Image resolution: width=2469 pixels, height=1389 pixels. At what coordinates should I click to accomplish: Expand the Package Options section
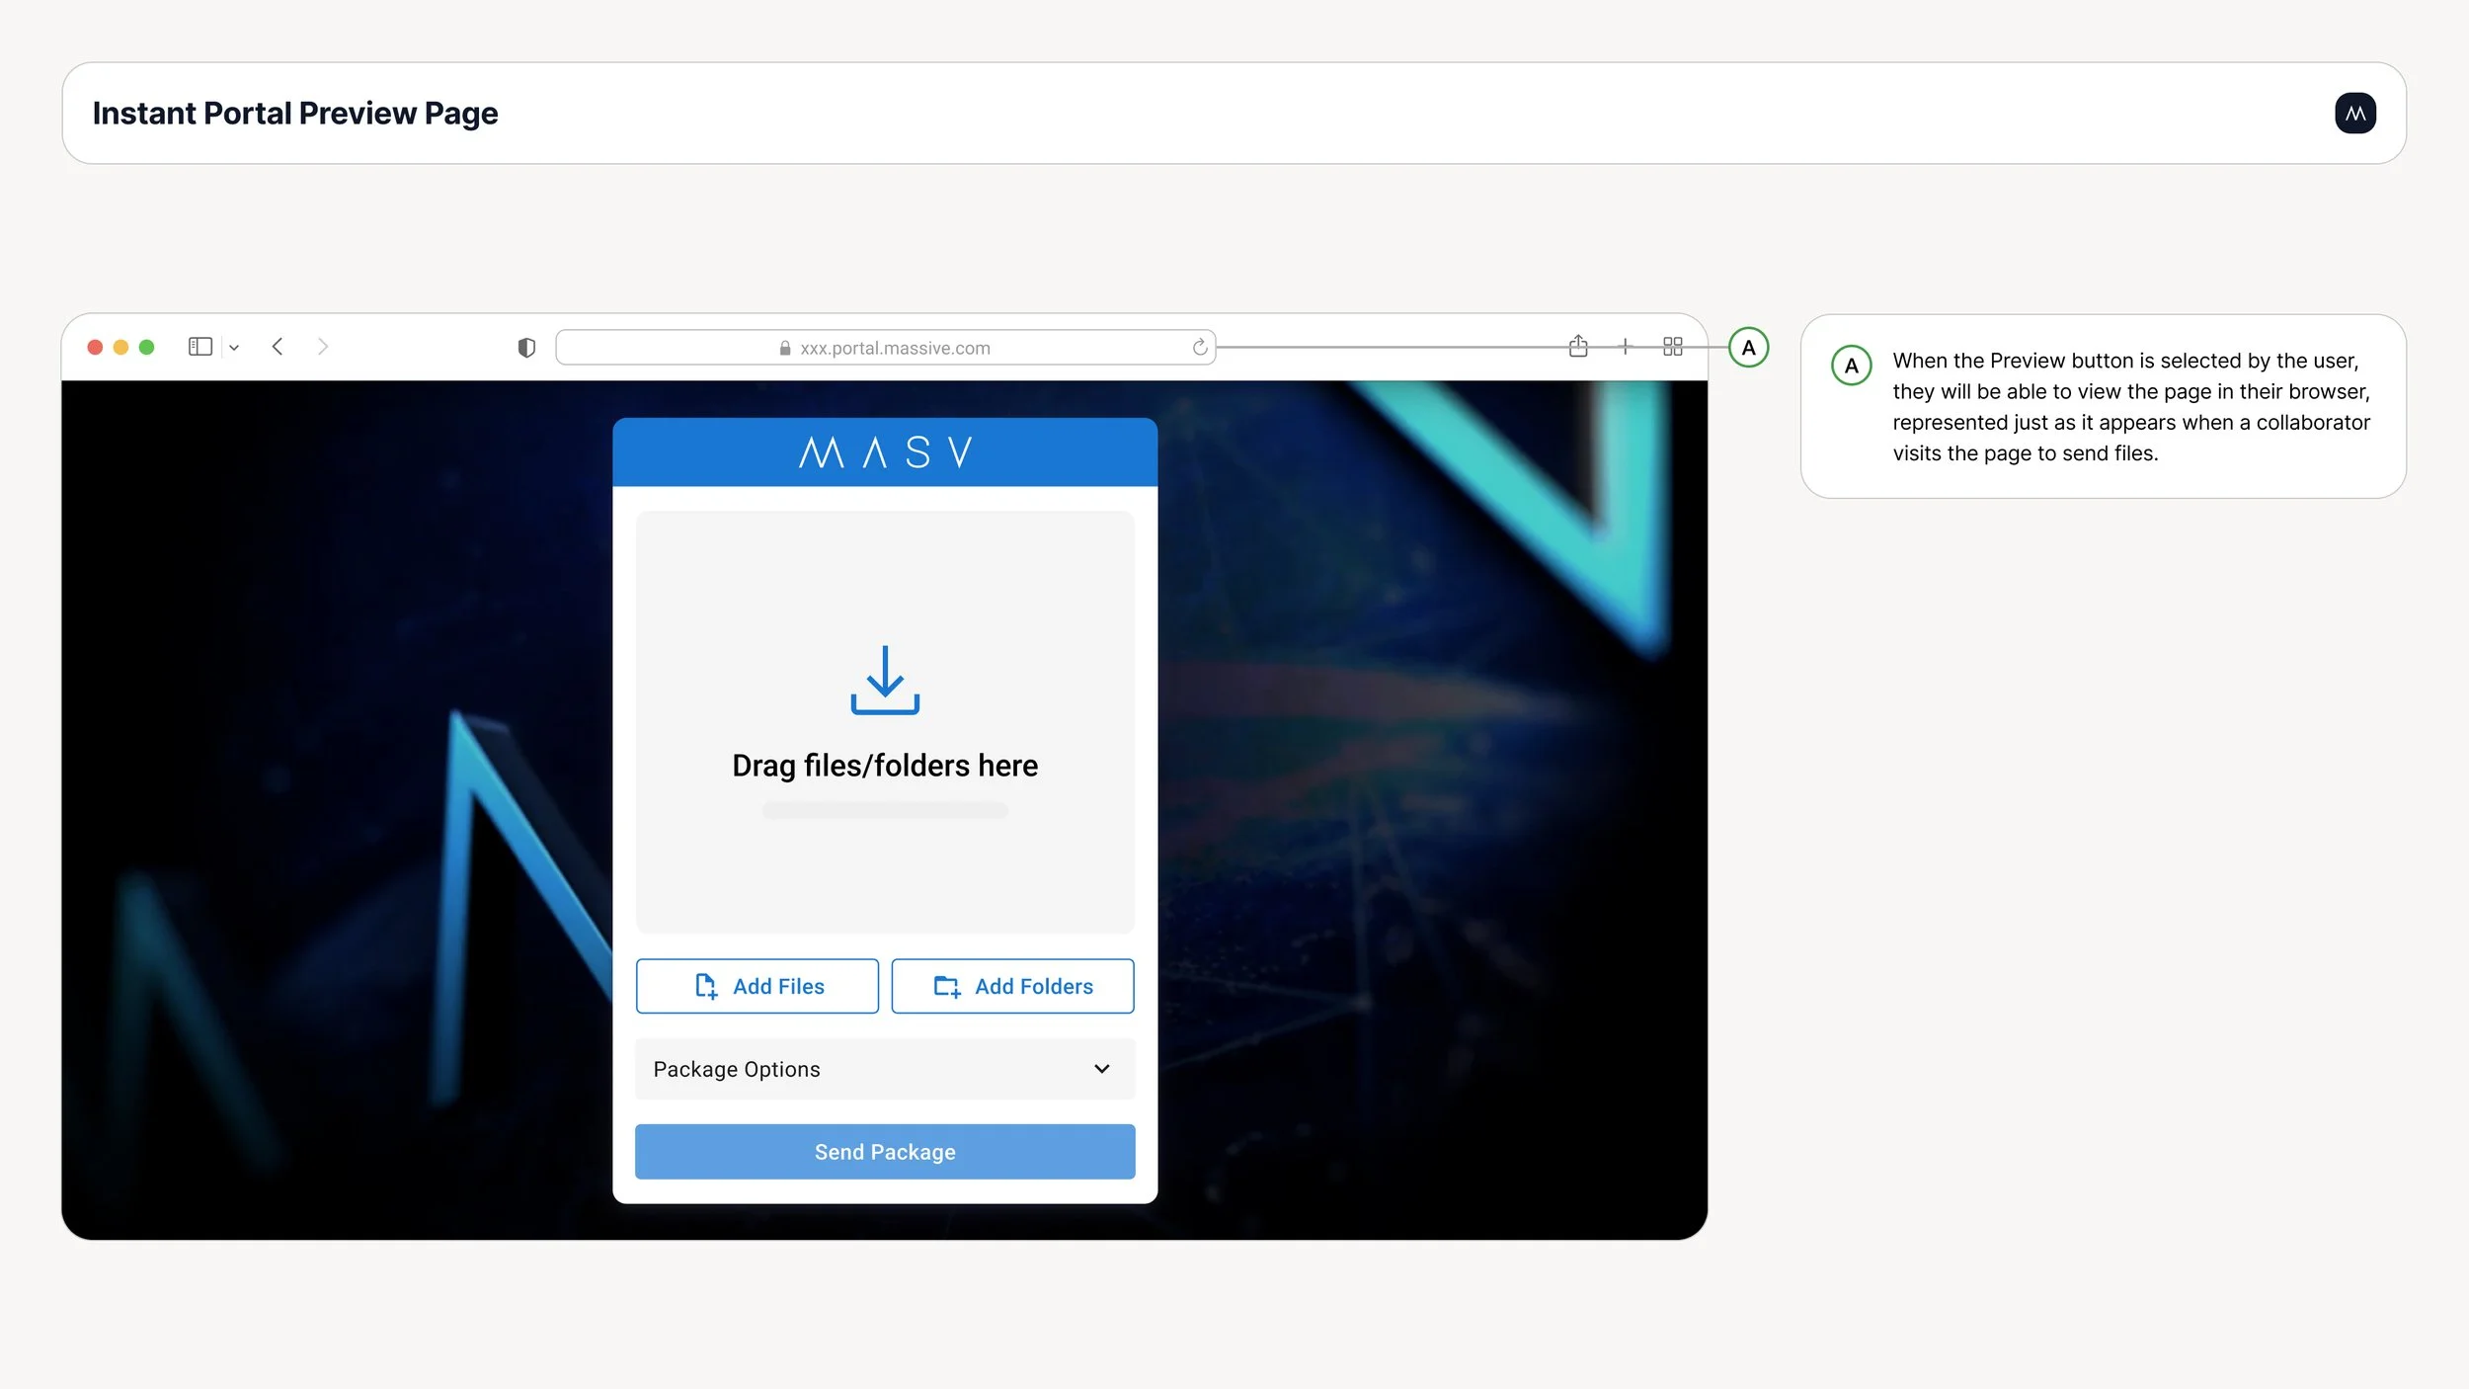pyautogui.click(x=885, y=1069)
